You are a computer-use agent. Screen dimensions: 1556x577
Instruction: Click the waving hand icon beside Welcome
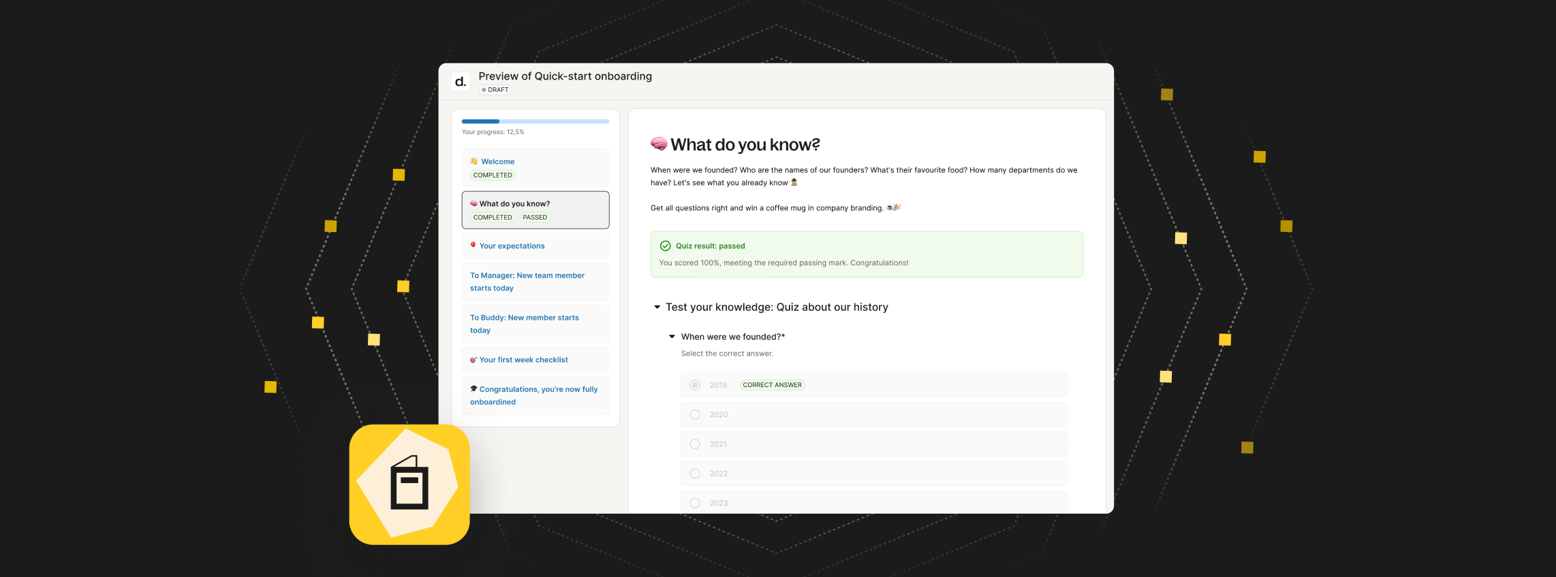pyautogui.click(x=474, y=161)
